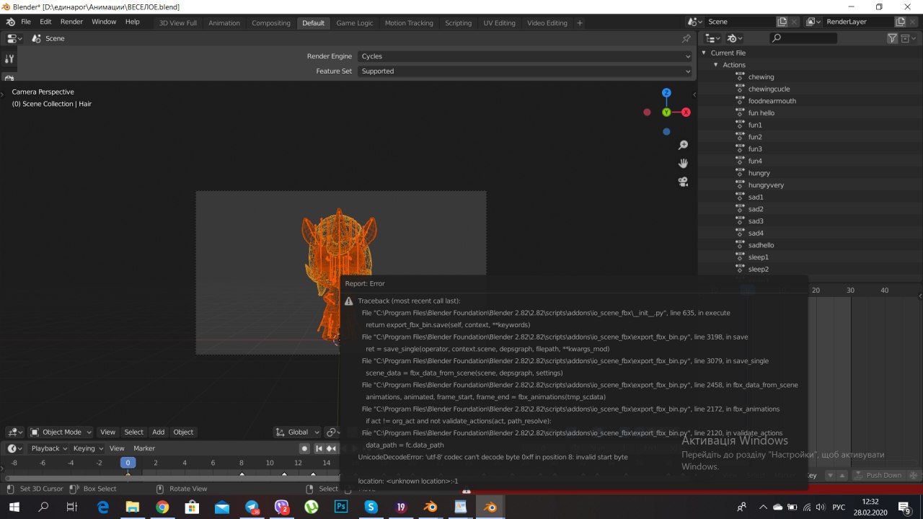Open the outliner display mode dropdown
This screenshot has height=519, width=923.
(736, 38)
